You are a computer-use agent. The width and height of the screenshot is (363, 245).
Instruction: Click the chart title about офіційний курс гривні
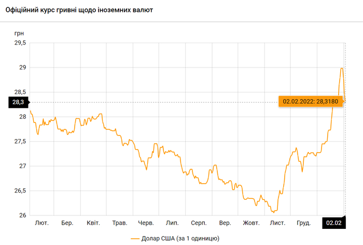(78, 10)
